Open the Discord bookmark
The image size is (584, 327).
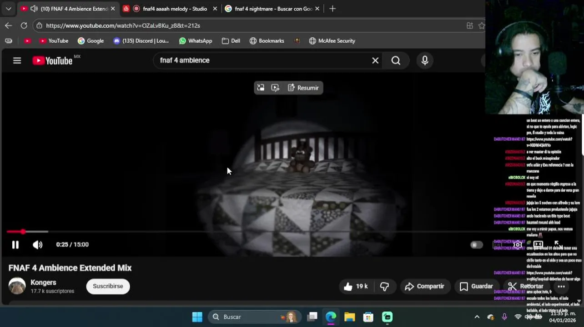pyautogui.click(x=141, y=41)
